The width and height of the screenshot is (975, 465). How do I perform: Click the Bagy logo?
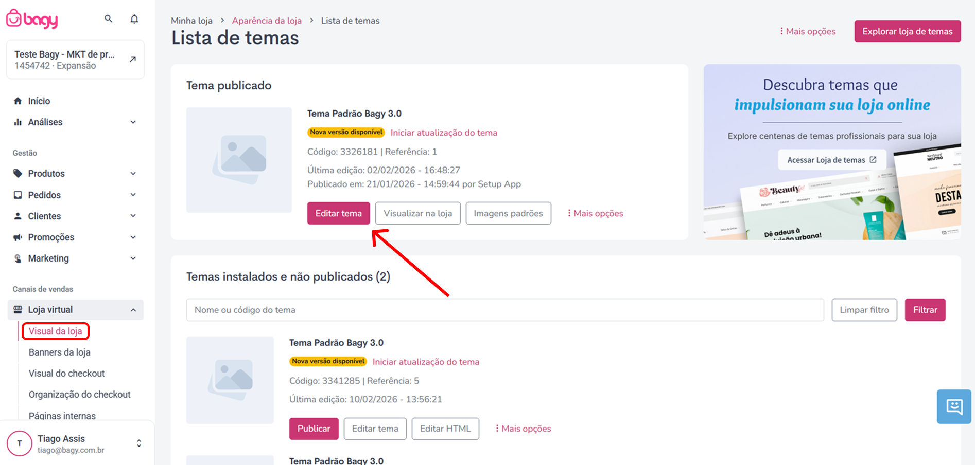(32, 19)
